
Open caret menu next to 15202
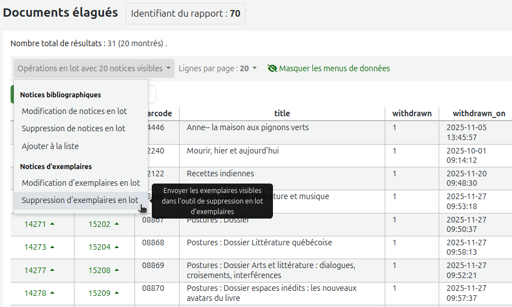click(117, 224)
